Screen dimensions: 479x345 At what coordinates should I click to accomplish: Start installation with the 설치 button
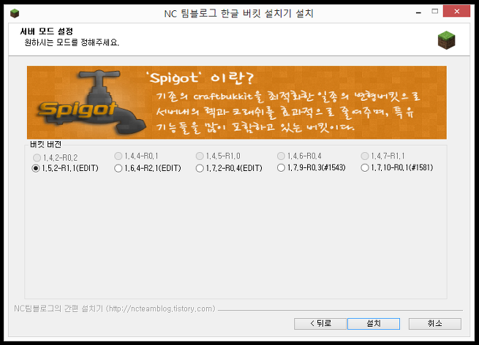[x=374, y=324]
